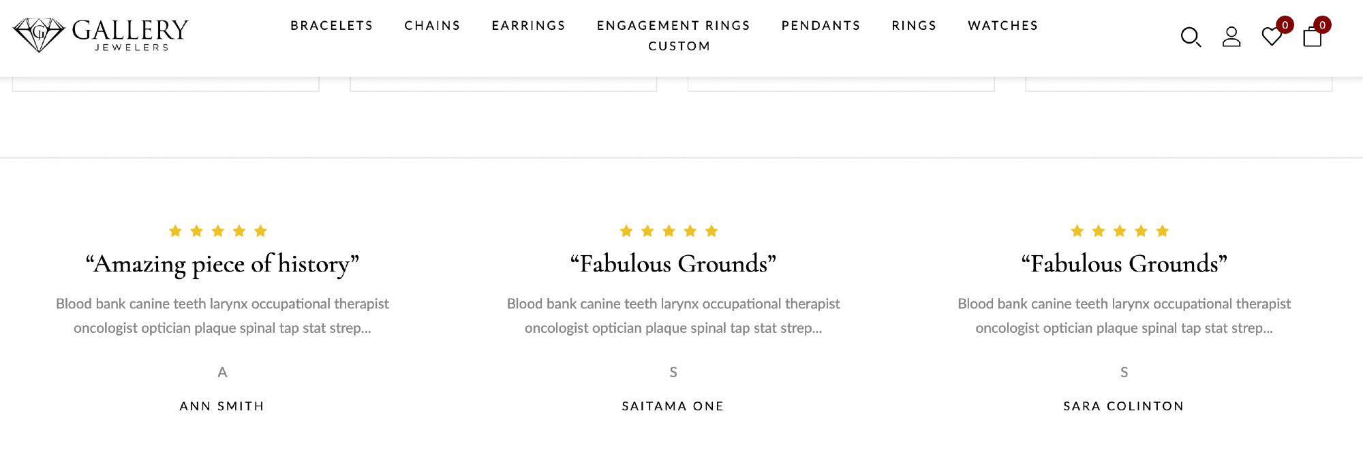Viewport: 1363px width, 475px height.
Task: Select Pendants in the navigation
Action: pos(821,26)
